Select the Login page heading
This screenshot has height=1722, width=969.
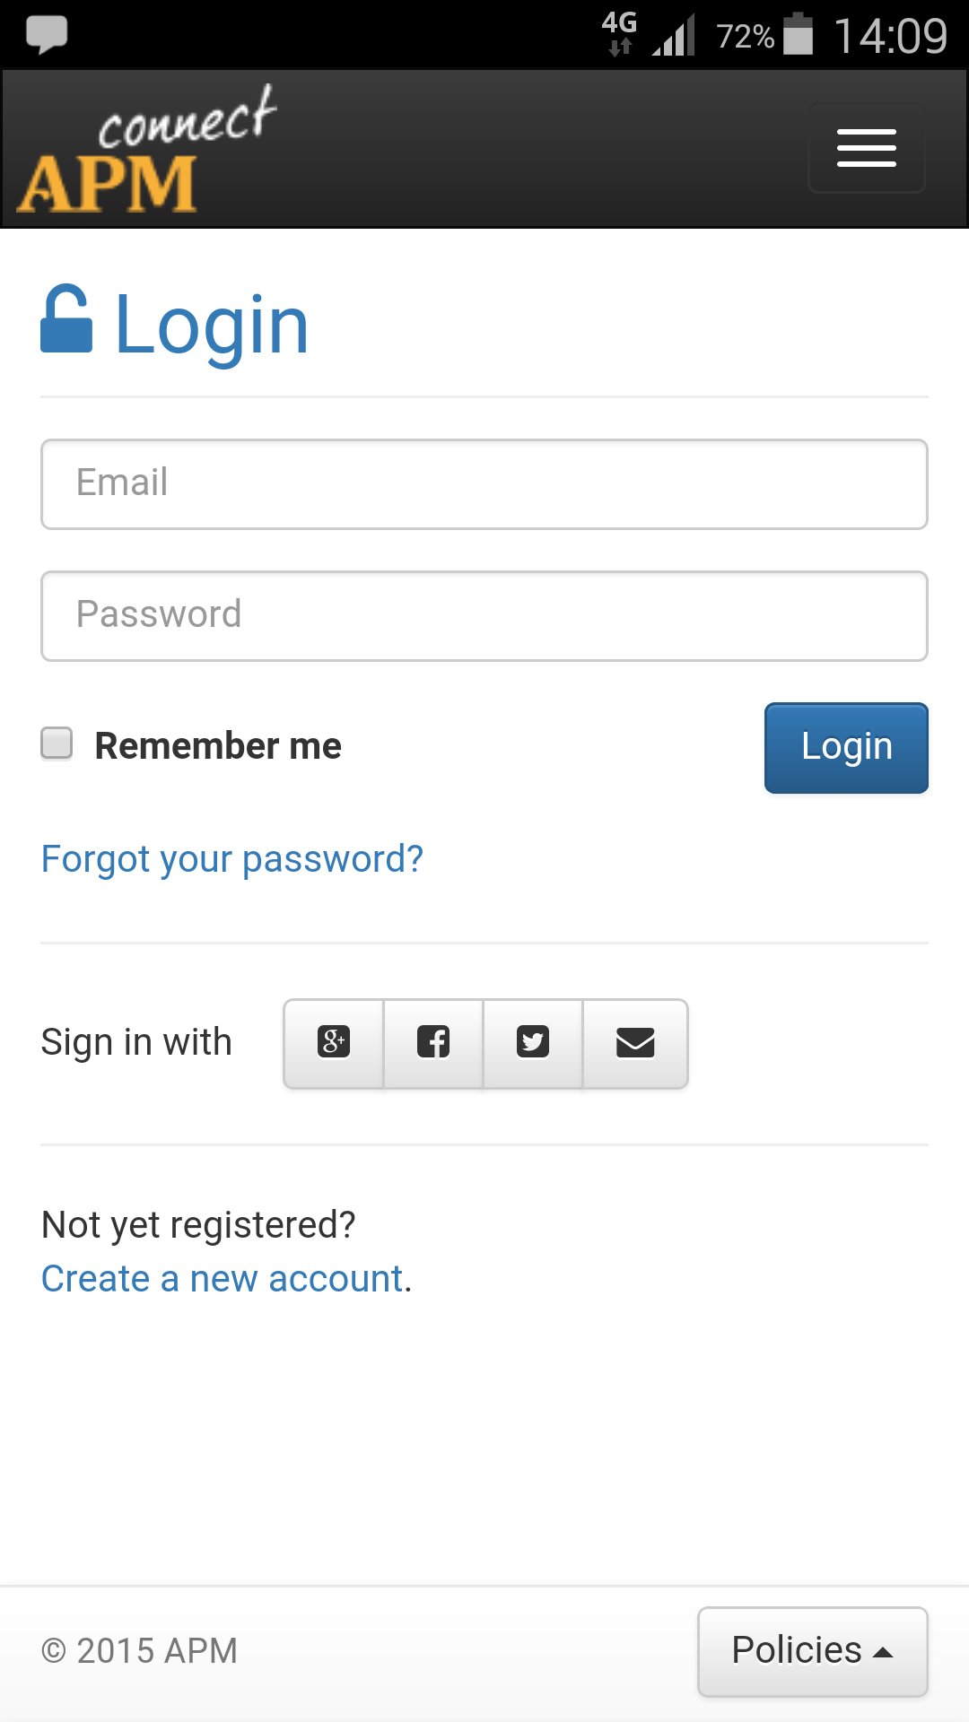click(212, 324)
